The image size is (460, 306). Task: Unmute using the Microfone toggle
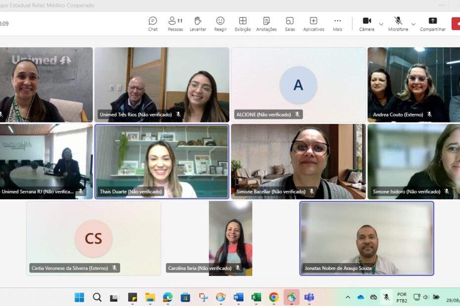tap(398, 23)
